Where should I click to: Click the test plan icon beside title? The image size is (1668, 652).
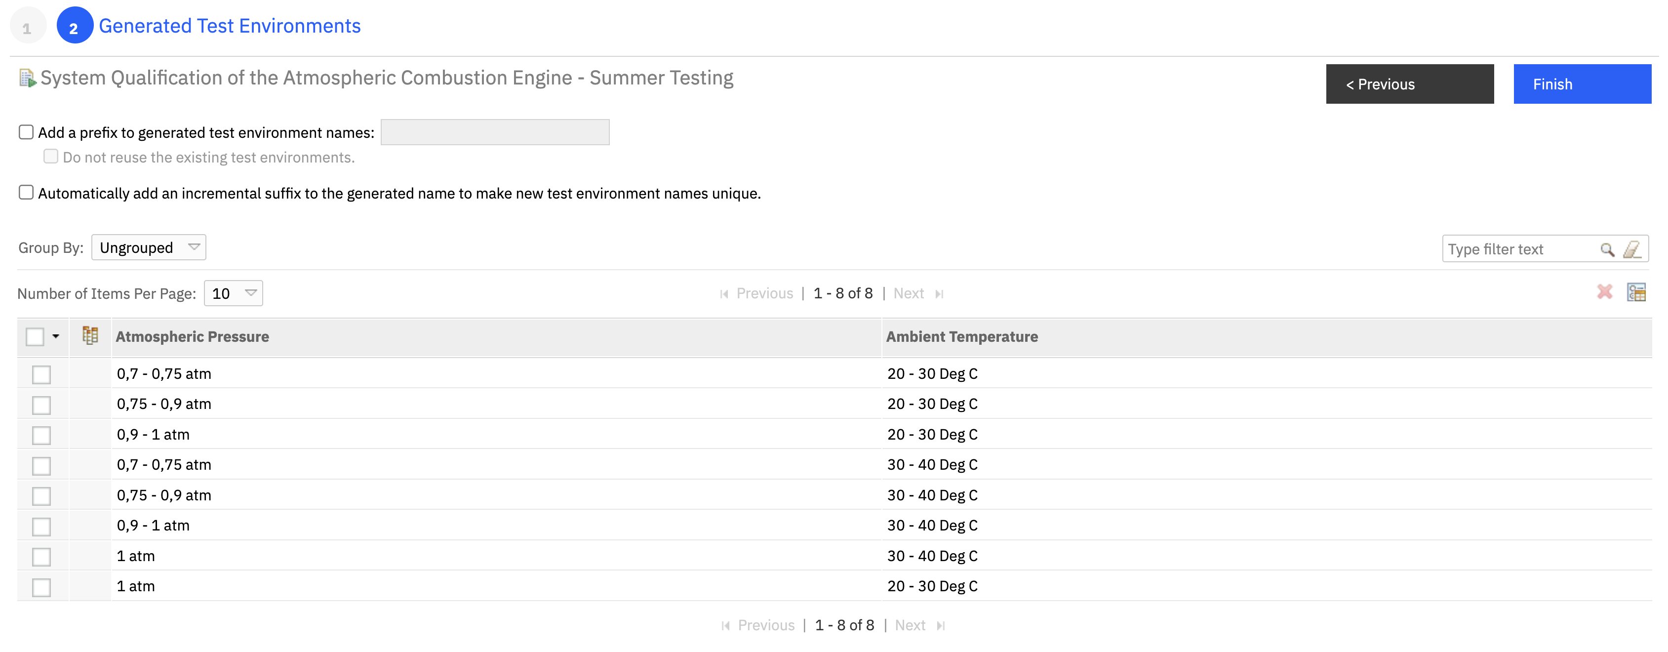27,79
